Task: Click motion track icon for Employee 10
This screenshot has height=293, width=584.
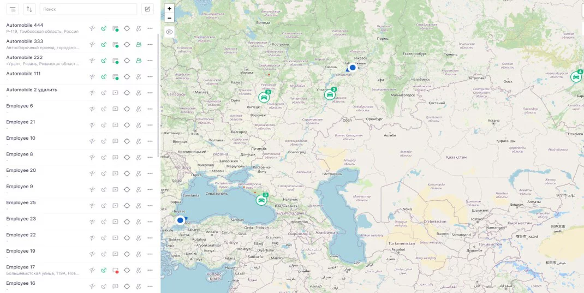Action: (x=92, y=141)
